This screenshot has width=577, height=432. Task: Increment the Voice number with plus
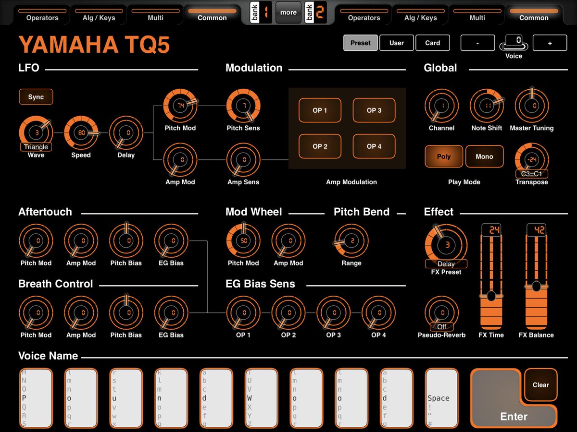pos(549,43)
